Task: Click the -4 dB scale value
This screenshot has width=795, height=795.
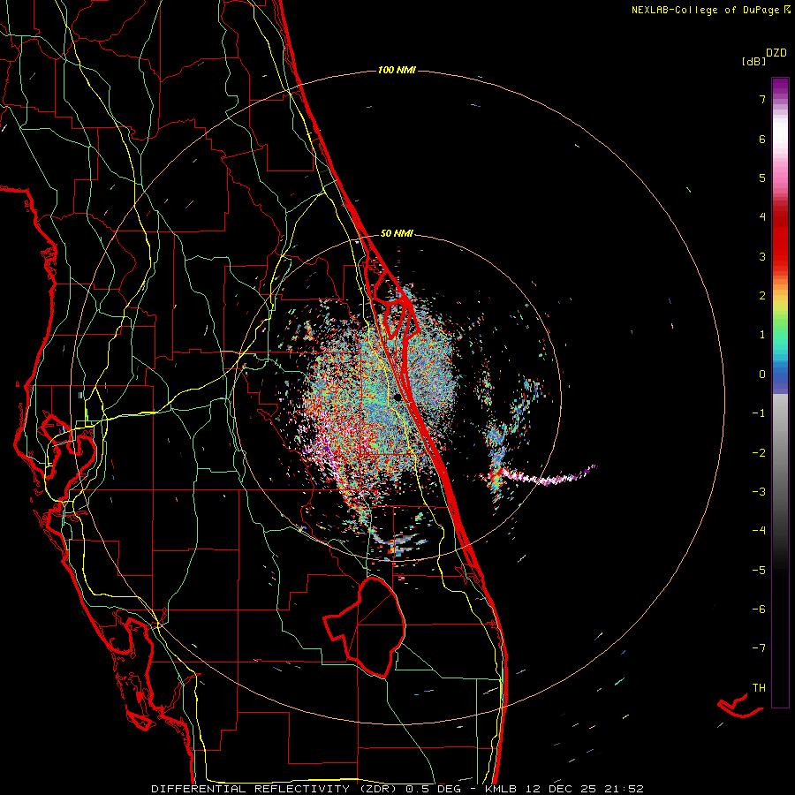Action: (759, 531)
